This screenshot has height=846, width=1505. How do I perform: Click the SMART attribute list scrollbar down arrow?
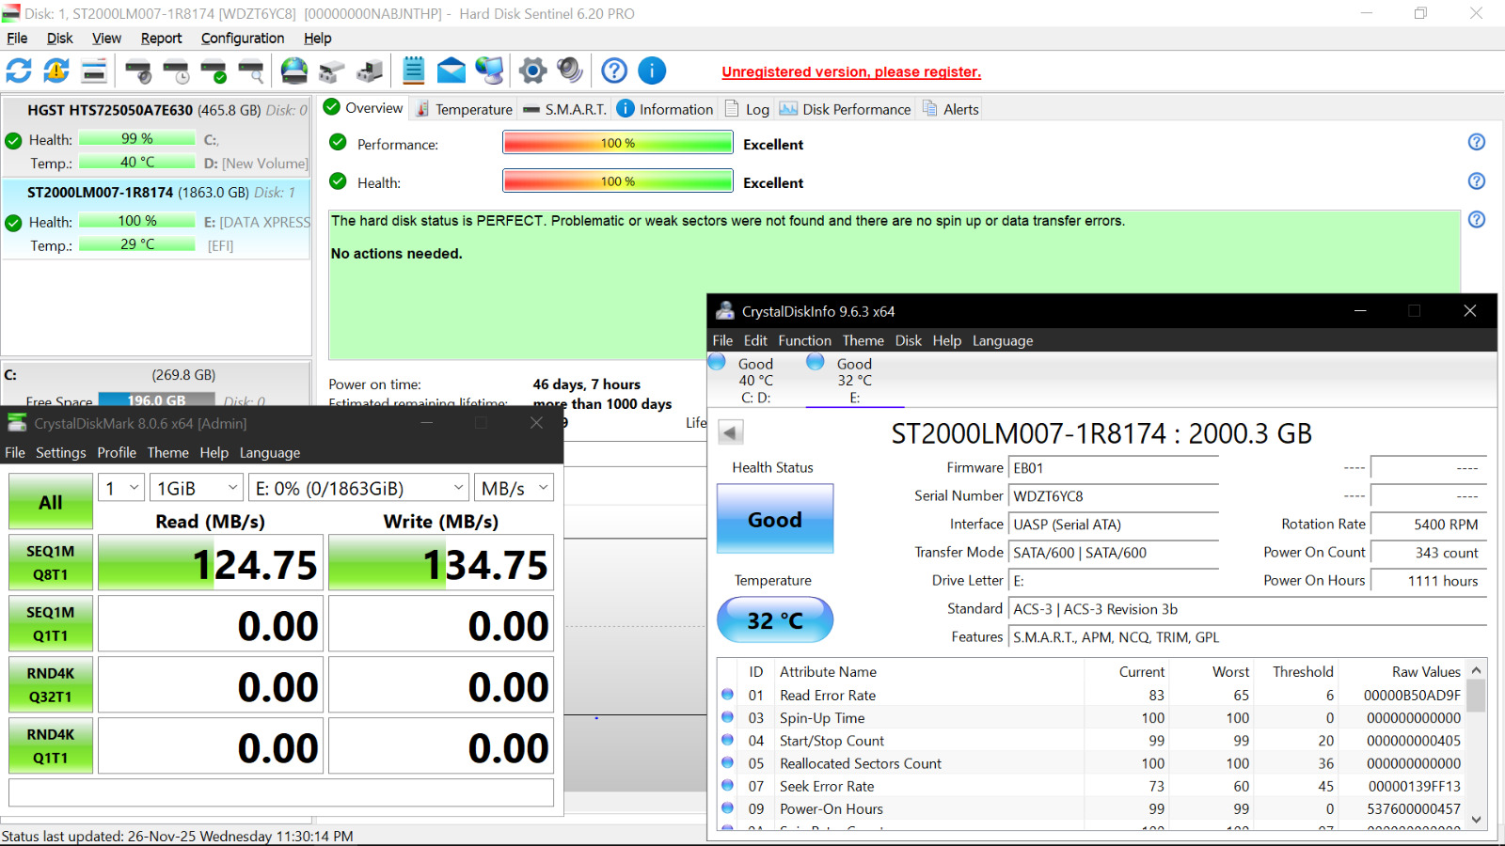pos(1476,819)
